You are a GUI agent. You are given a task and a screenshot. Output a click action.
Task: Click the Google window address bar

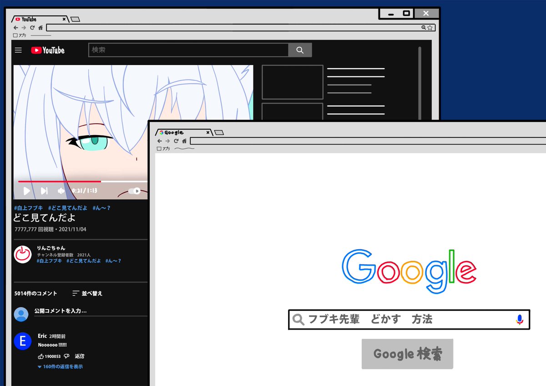368,141
